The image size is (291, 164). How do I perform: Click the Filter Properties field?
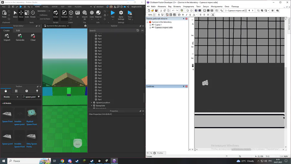coord(116,114)
